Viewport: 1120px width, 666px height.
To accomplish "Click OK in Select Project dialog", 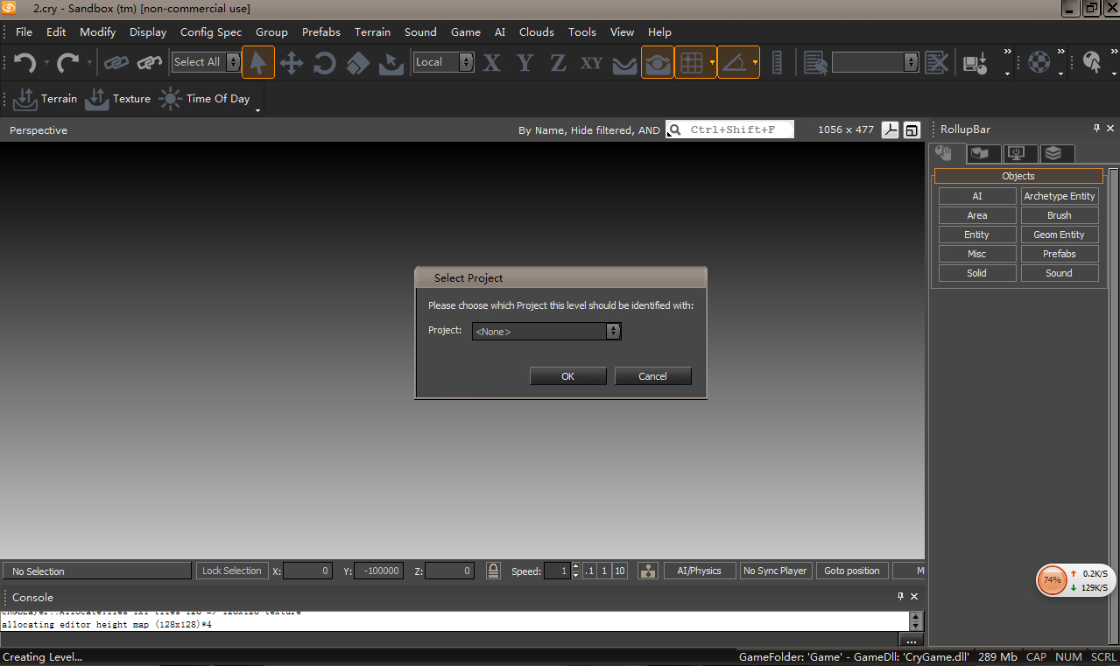I will point(567,376).
